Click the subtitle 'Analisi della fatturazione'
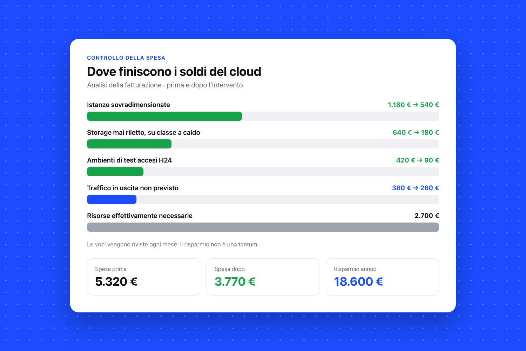526x351 pixels. pos(124,85)
